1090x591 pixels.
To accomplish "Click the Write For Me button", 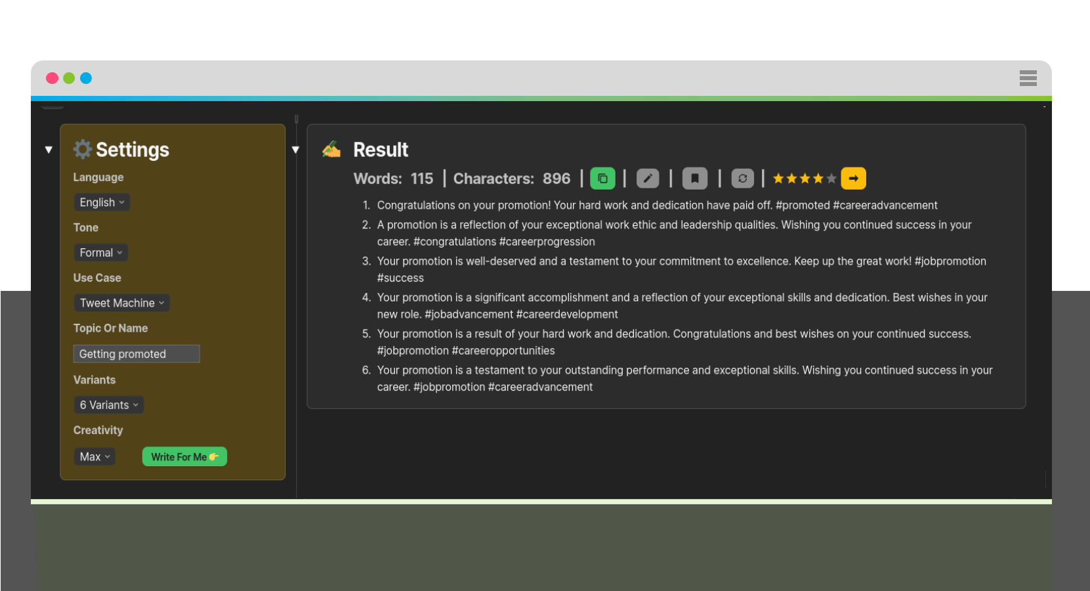I will click(184, 457).
